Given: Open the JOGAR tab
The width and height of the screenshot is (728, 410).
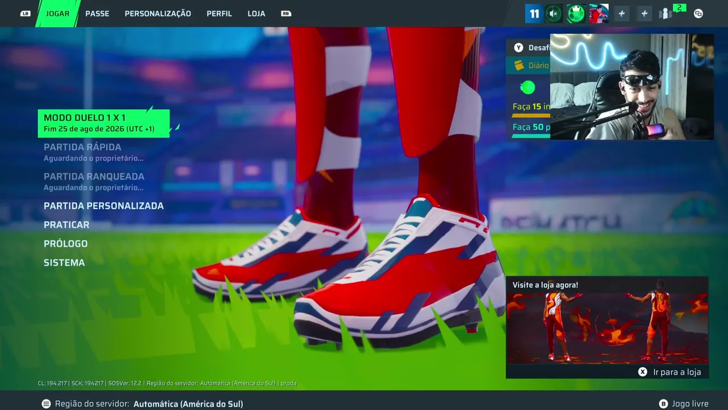Looking at the screenshot, I should coord(57,14).
